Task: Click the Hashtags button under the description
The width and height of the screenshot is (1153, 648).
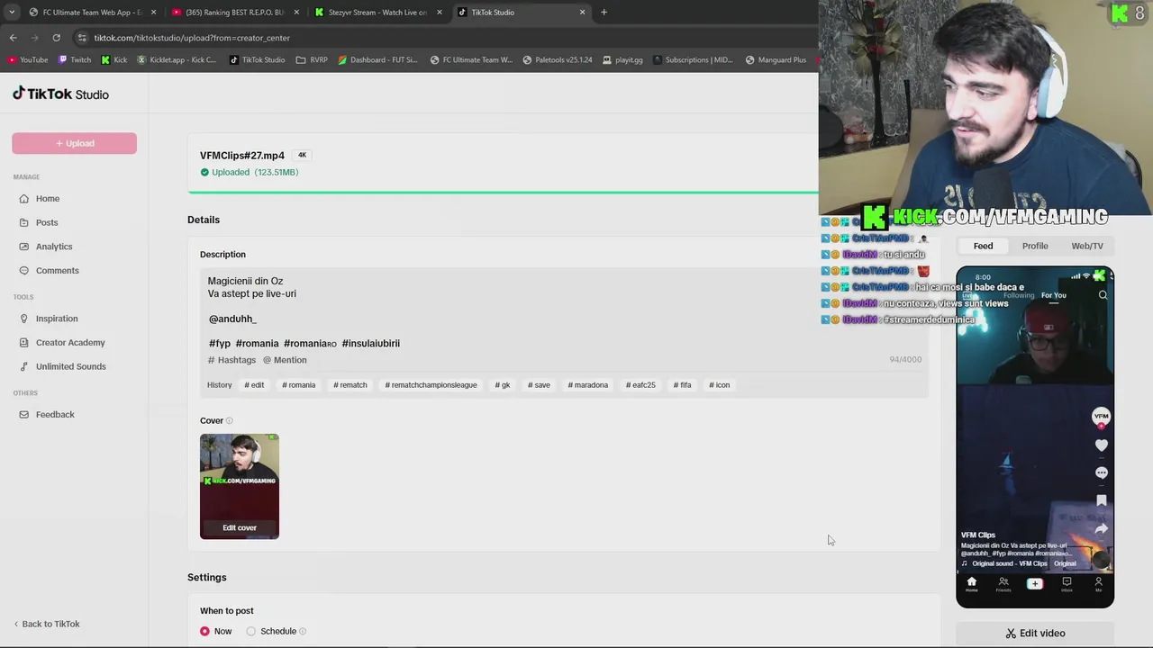Action: pos(232,360)
